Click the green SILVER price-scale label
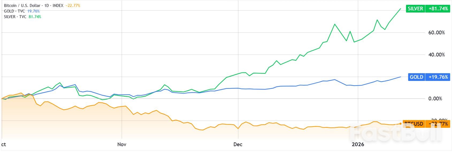The image size is (452, 152). (x=415, y=9)
